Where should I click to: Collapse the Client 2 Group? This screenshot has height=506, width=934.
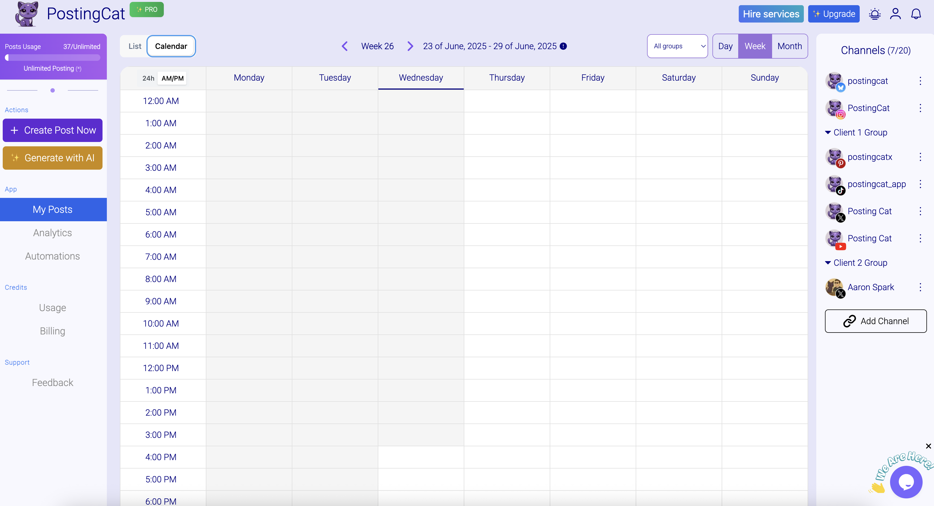(828, 263)
